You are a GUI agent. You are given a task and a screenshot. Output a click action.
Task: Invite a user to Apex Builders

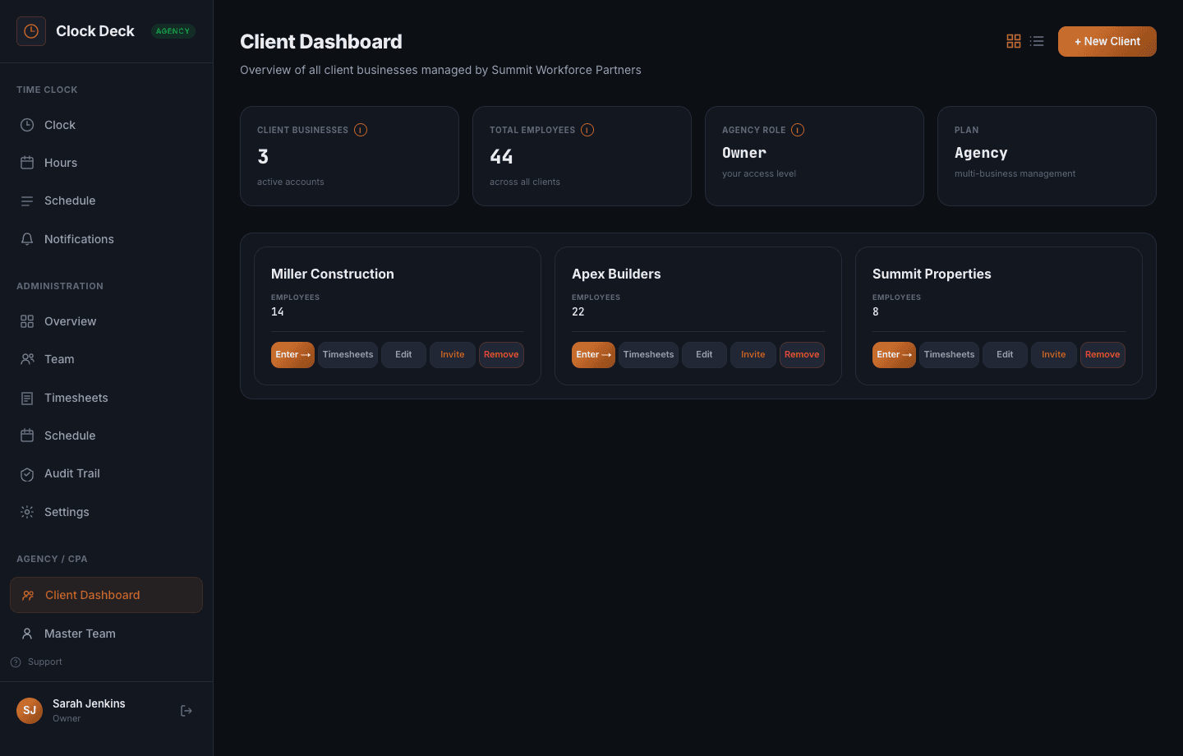753,355
